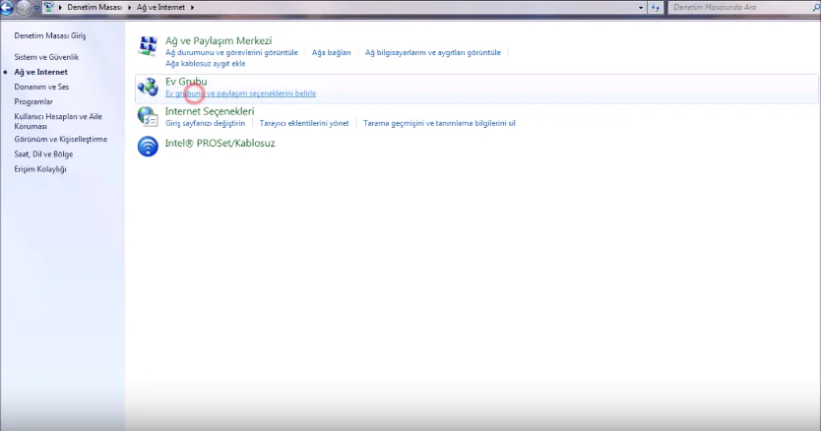Go to Denetim Masası Giriş home
This screenshot has height=431, width=821.
tap(49, 35)
